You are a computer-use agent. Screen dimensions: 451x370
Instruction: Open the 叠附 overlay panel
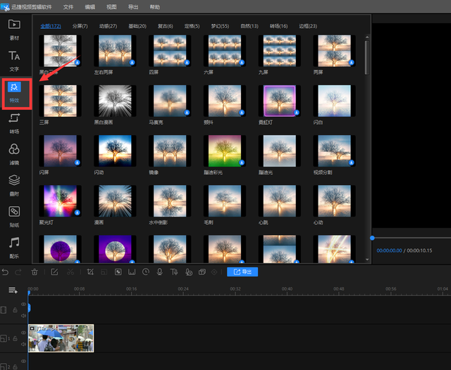pyautogui.click(x=14, y=186)
